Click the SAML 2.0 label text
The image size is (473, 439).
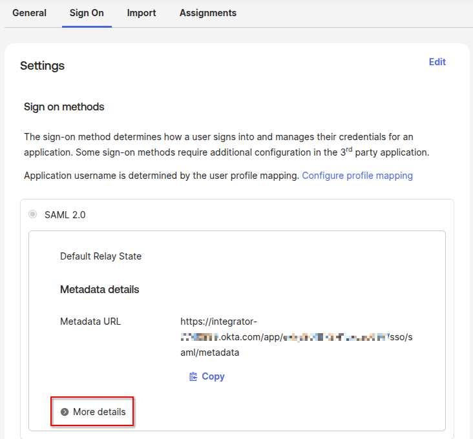click(x=65, y=215)
